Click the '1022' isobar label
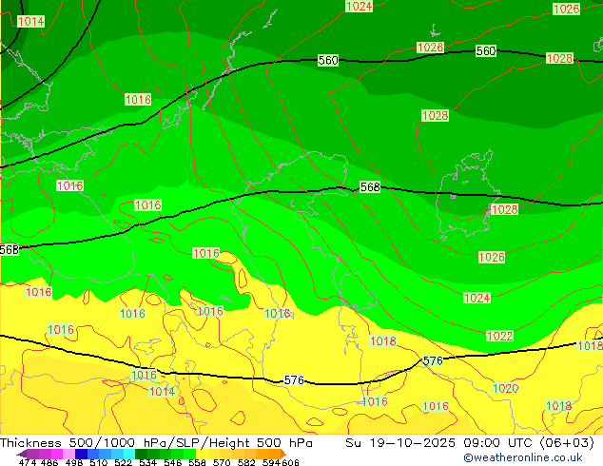Image resolution: width=603 pixels, height=466 pixels. [499, 336]
